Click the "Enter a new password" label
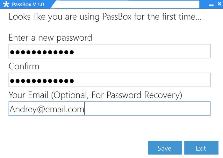Screen dimensions: 223x158 tap(50, 38)
